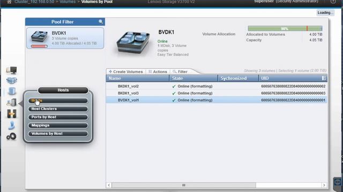Open the Monitoring icon in the sidebar
Screen dimensions: 343x192
[12, 70]
